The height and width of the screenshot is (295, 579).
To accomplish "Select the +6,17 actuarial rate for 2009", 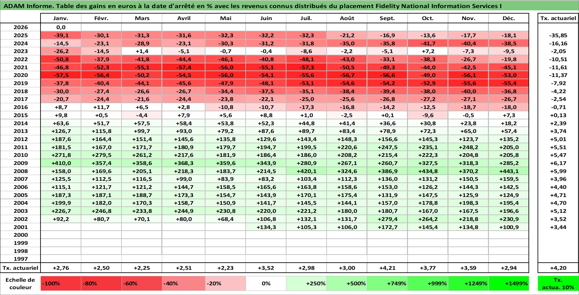I will click(x=558, y=163).
